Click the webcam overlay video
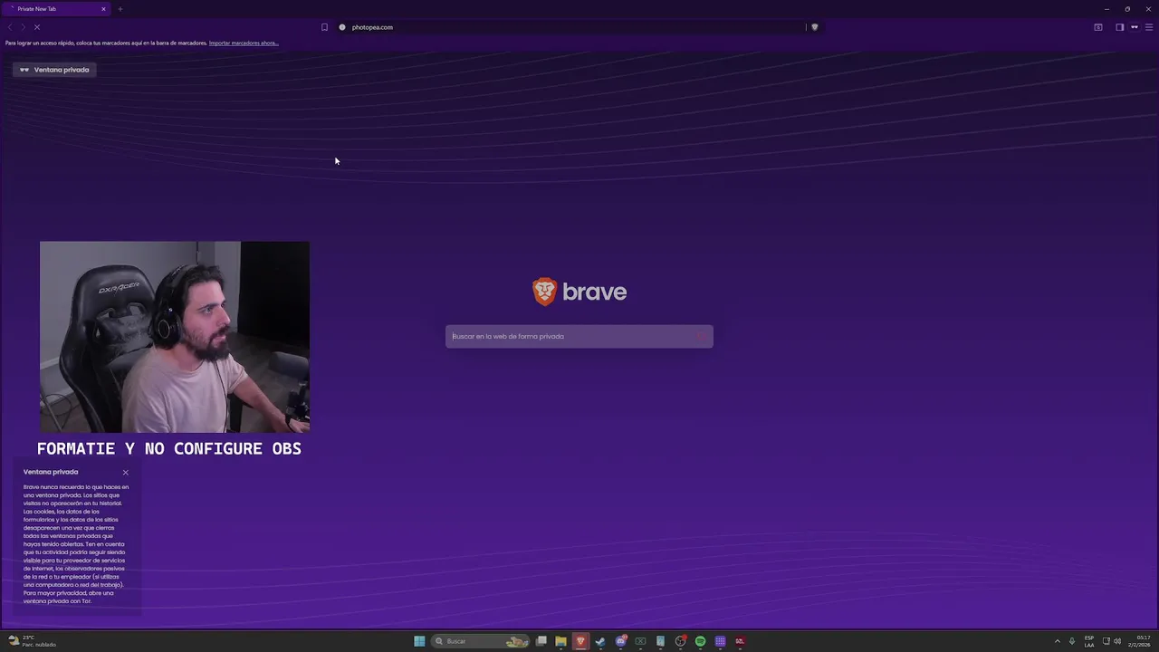Screen dimensions: 1159x652 [x=175, y=337]
